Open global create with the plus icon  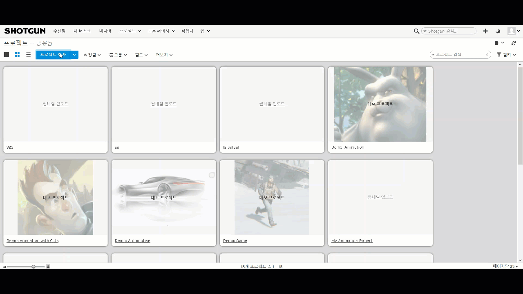pyautogui.click(x=485, y=31)
